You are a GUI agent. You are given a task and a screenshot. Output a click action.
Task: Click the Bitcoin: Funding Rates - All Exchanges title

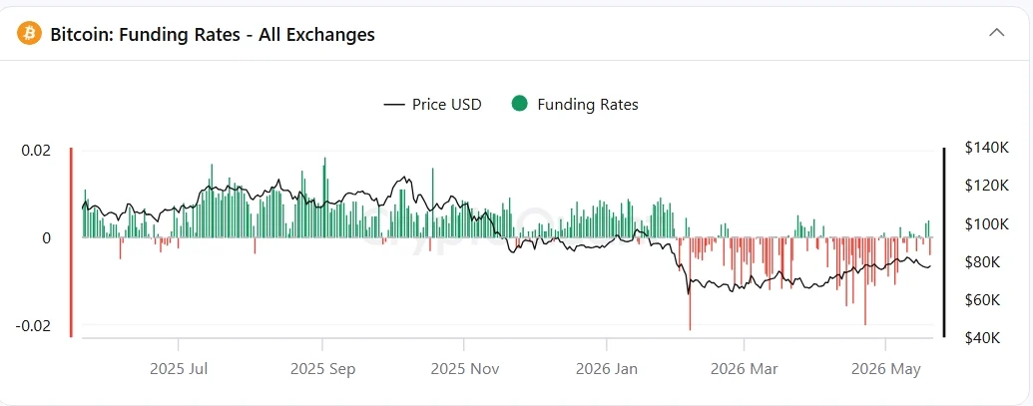point(213,34)
